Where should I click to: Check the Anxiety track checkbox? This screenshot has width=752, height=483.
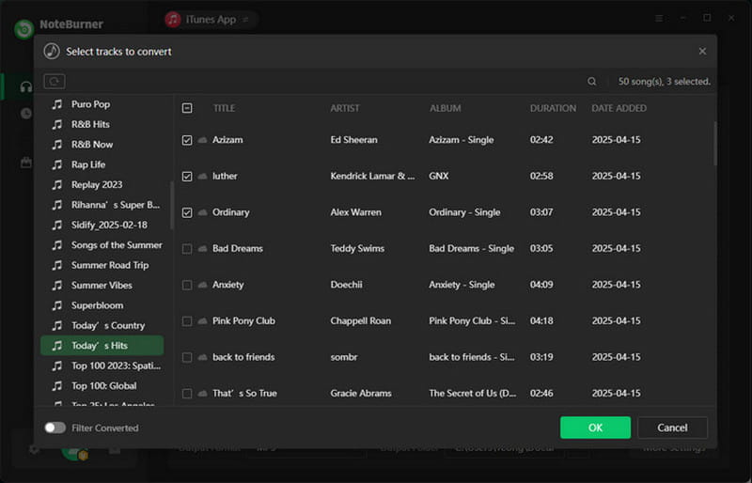tap(187, 285)
